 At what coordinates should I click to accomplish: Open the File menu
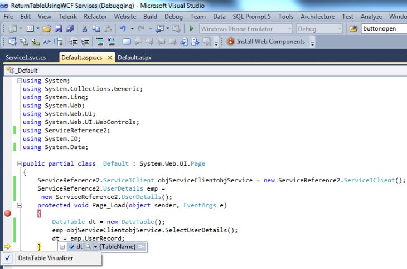pyautogui.click(x=8, y=17)
